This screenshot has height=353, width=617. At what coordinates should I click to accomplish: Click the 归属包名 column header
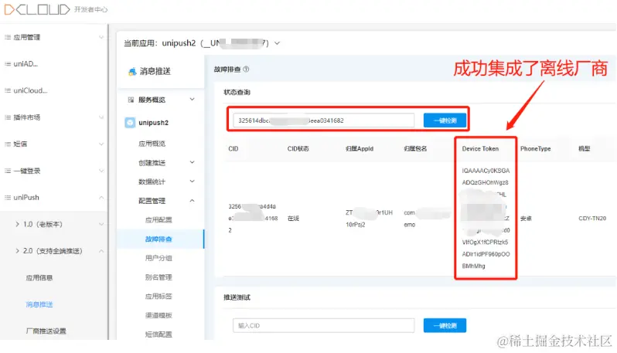click(415, 149)
